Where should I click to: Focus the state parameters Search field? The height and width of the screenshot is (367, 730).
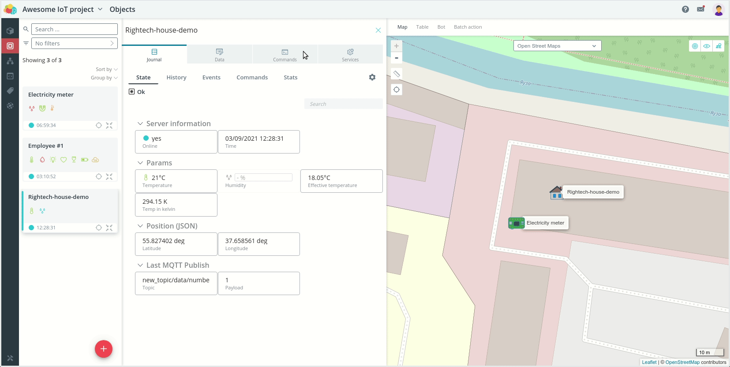pyautogui.click(x=344, y=104)
